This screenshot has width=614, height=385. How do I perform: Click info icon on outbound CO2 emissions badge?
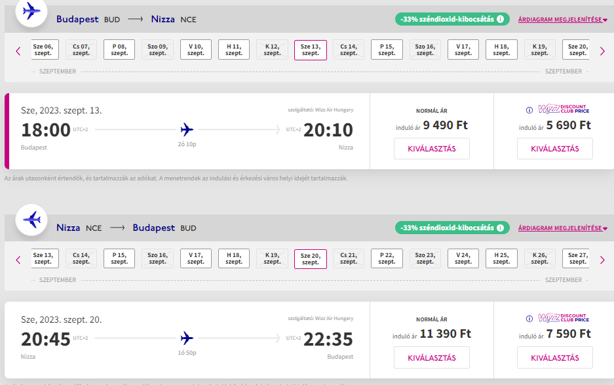(x=501, y=20)
